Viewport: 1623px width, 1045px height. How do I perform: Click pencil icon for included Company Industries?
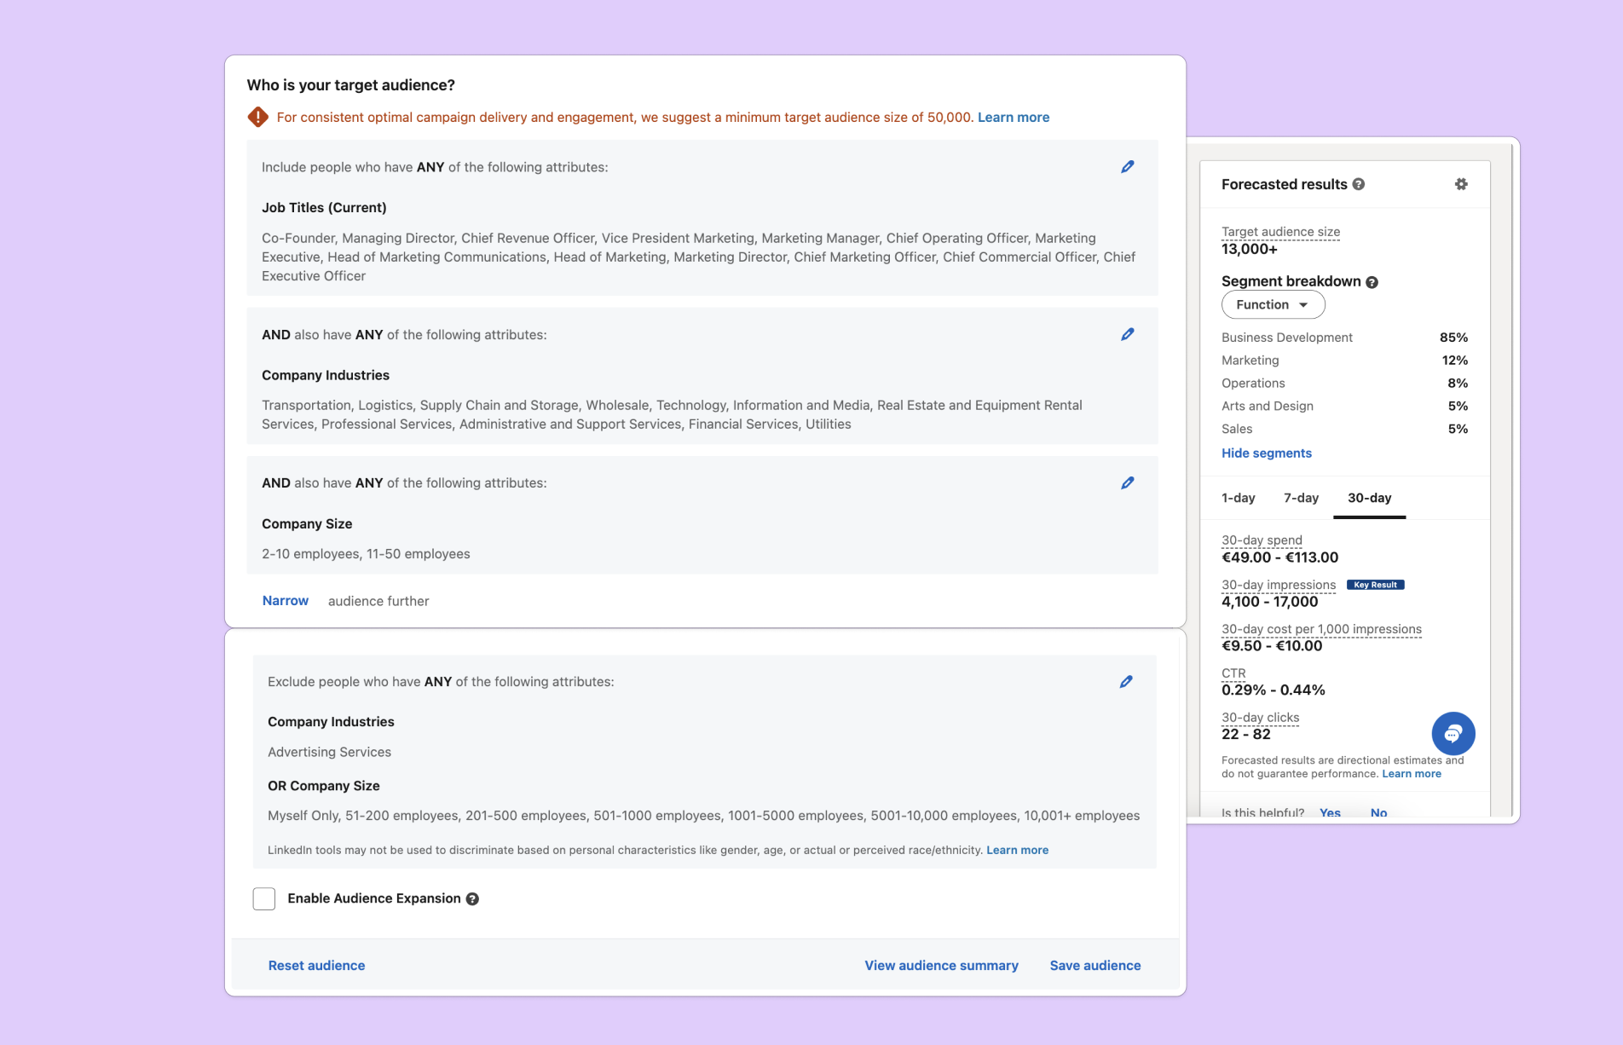pyautogui.click(x=1127, y=335)
